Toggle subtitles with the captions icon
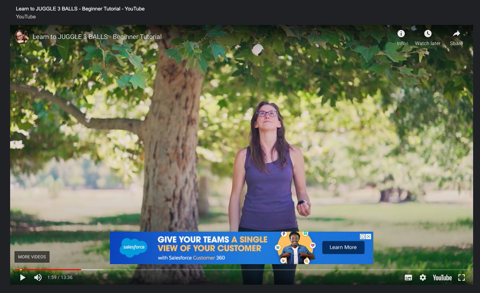This screenshot has width=480, height=293. 408,277
